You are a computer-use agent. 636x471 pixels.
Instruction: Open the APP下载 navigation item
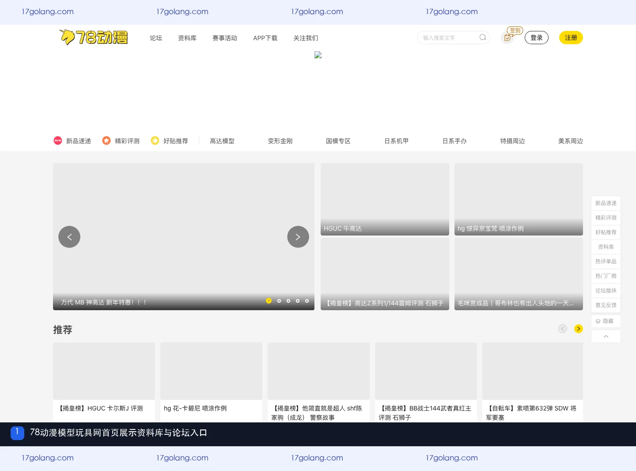click(x=265, y=38)
